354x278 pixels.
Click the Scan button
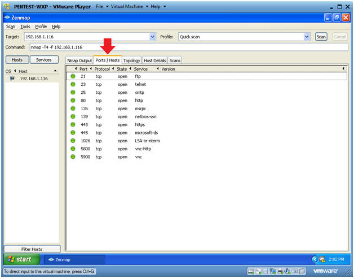coord(321,37)
